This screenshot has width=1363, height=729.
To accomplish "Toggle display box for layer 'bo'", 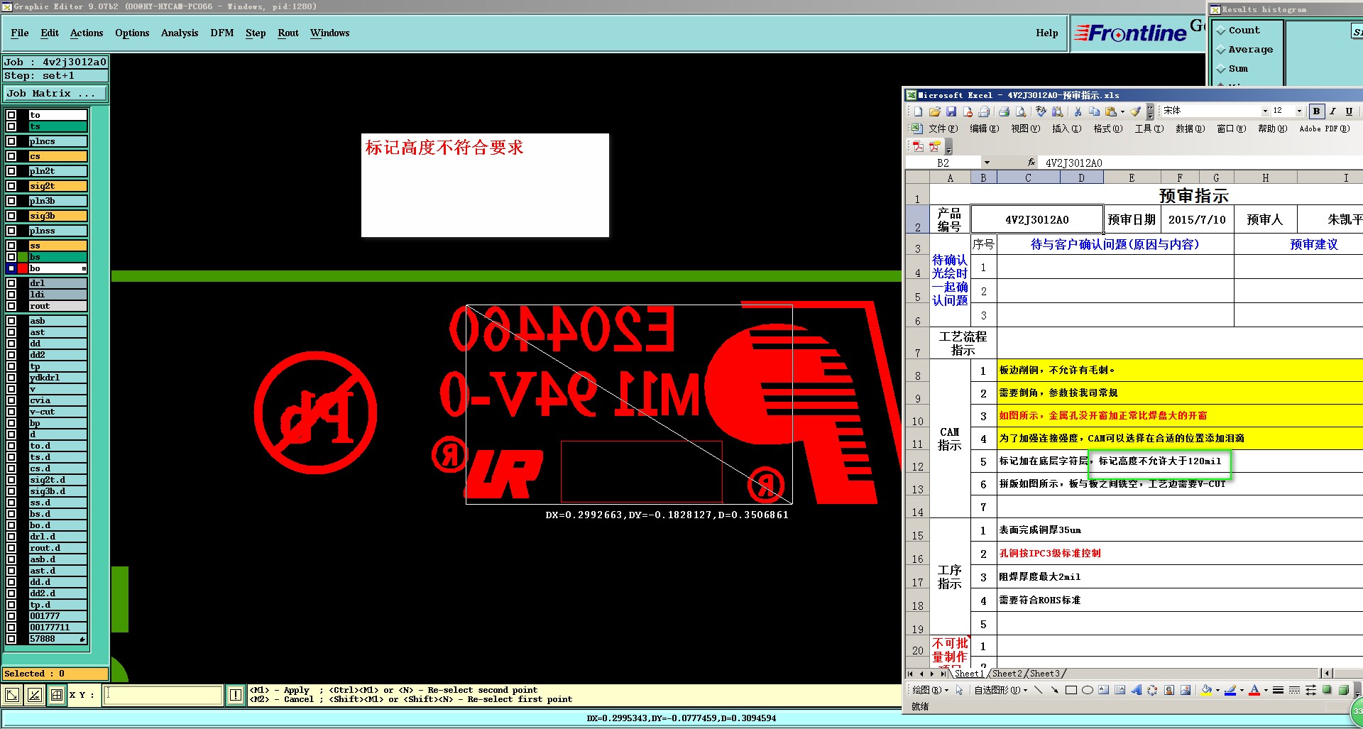I will [11, 268].
